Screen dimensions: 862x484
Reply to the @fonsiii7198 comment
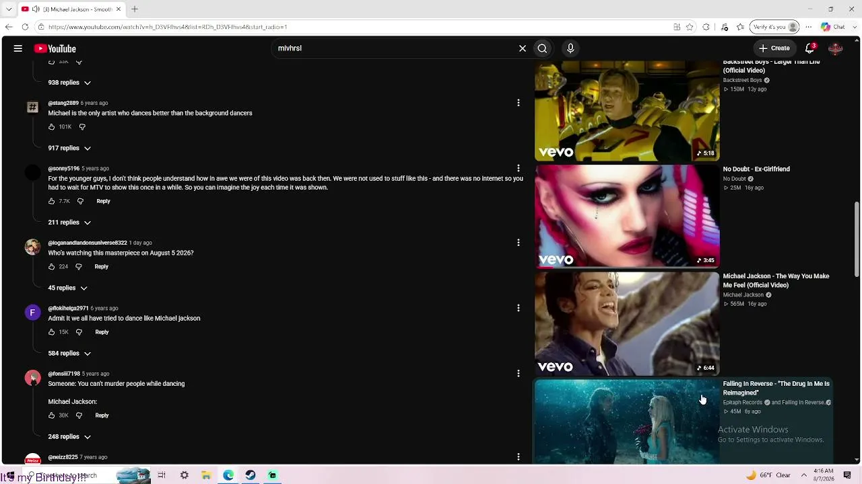click(102, 415)
